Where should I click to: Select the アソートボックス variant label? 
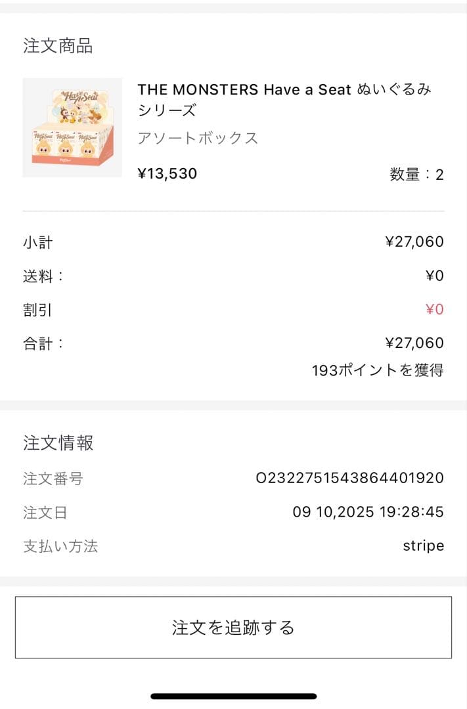(x=197, y=138)
